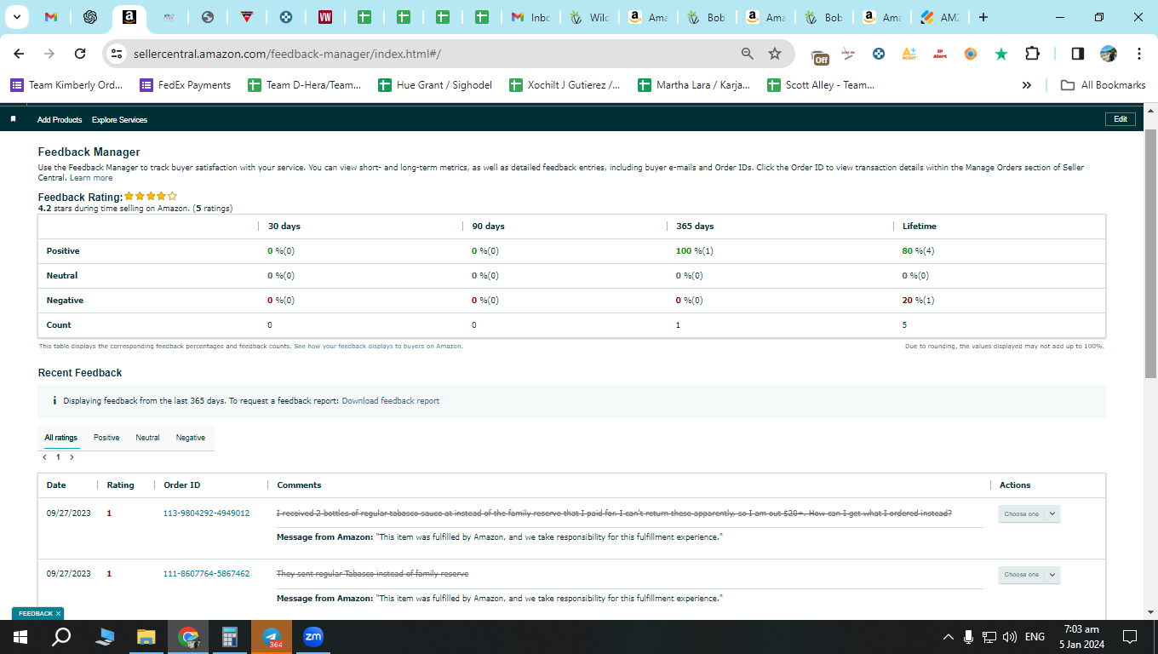This screenshot has height=654, width=1158.
Task: Open a new browser tab
Action: pyautogui.click(x=983, y=17)
